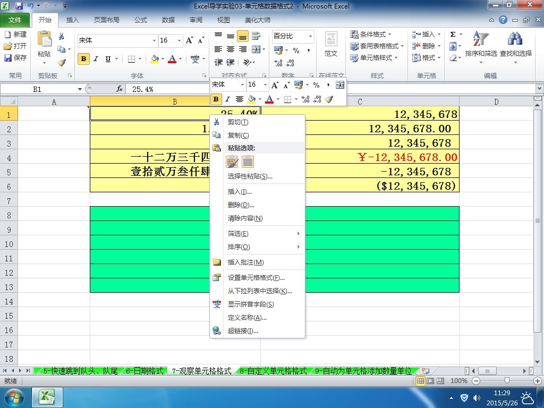Viewport: 544px width, 408px height.
Task: Click the formula bar showing 25.4%
Action: coord(331,89)
